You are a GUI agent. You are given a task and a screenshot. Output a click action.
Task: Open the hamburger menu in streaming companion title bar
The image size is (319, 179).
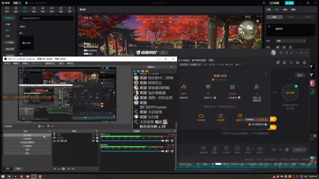(x=291, y=53)
